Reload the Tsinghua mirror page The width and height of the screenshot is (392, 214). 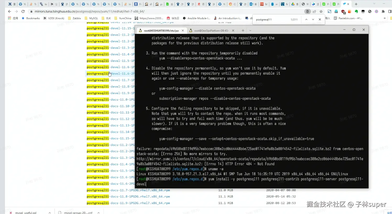[23, 12]
